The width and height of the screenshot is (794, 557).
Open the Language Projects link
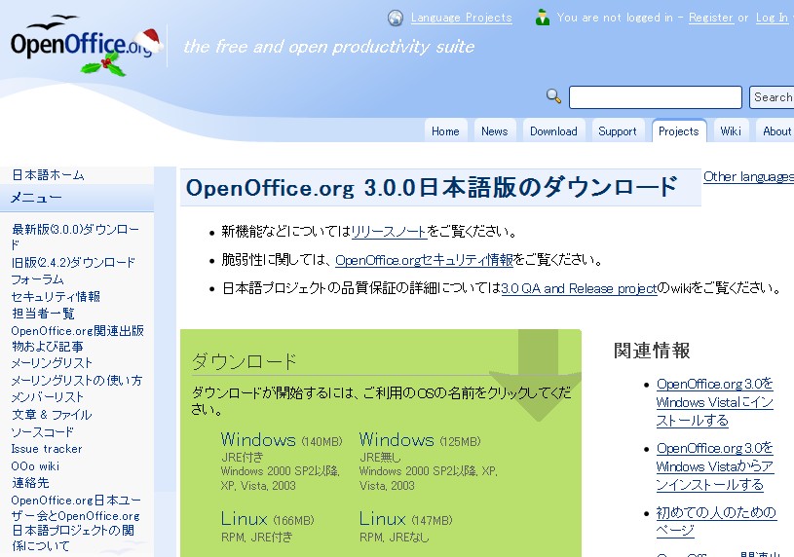coord(462,18)
